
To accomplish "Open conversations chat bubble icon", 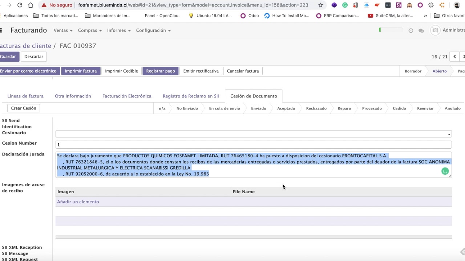I will 421,30.
